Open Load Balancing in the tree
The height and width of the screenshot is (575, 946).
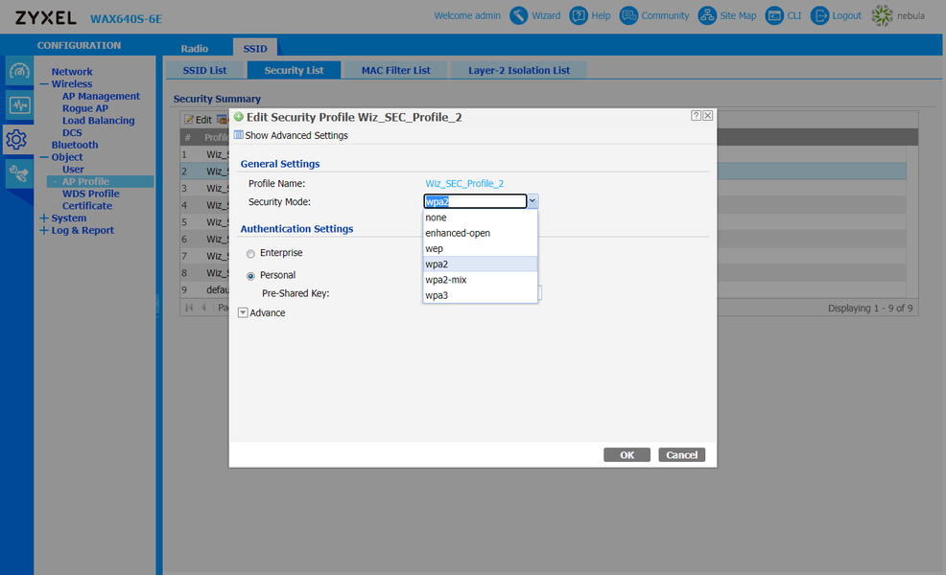pyautogui.click(x=98, y=121)
